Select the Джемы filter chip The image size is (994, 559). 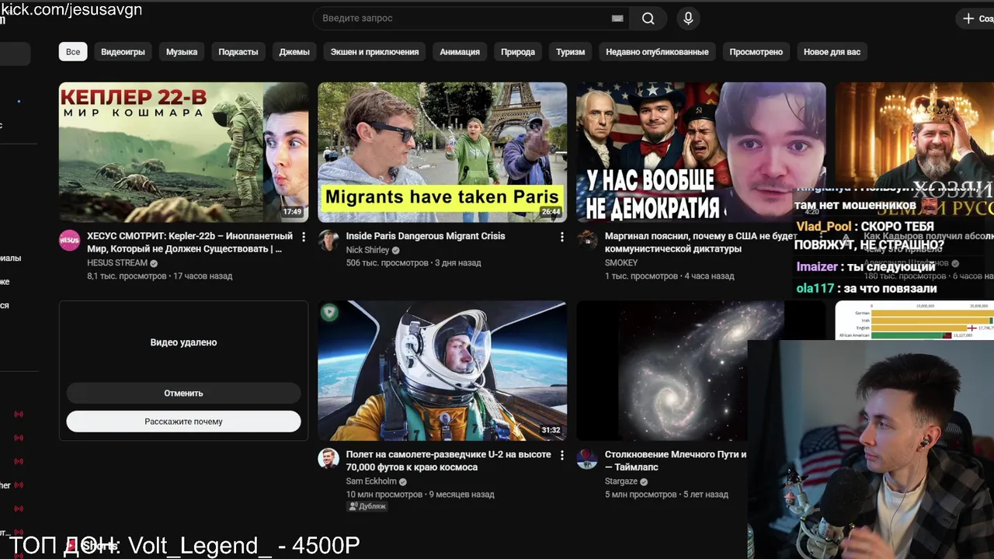coord(294,52)
